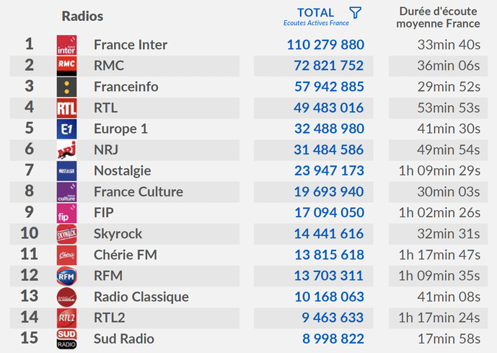The height and width of the screenshot is (353, 497).
Task: Click the France Culture logo
Action: 66,192
